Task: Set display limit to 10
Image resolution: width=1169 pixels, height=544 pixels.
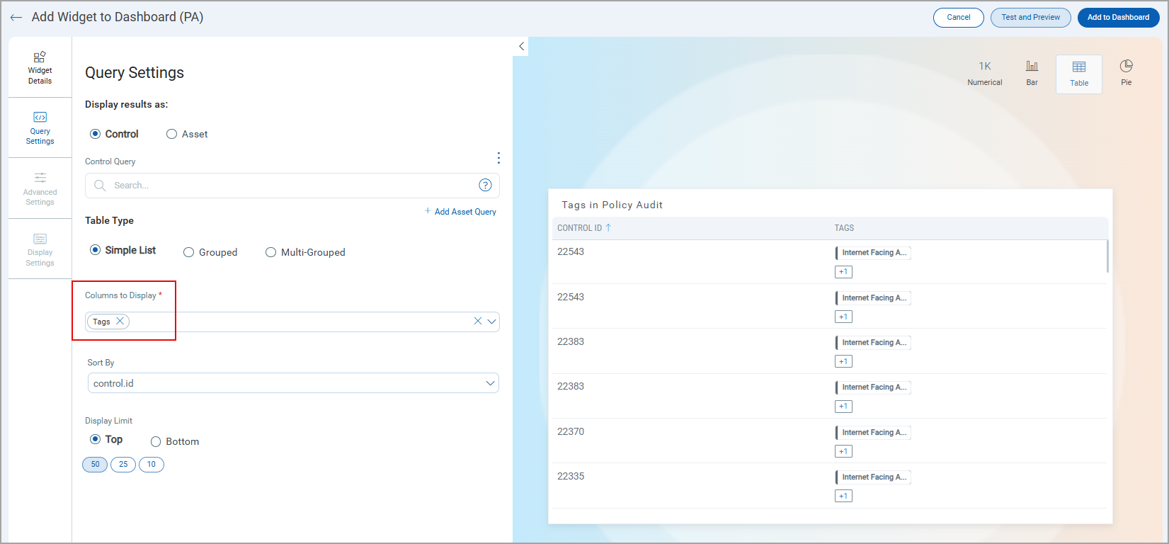Action: (152, 465)
